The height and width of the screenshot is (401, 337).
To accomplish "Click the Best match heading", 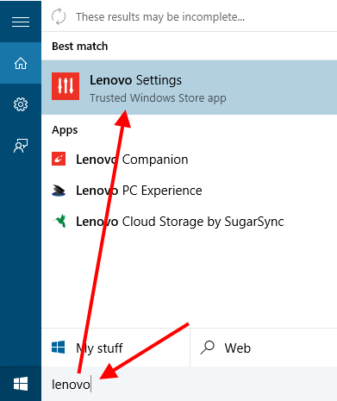I will [x=80, y=47].
